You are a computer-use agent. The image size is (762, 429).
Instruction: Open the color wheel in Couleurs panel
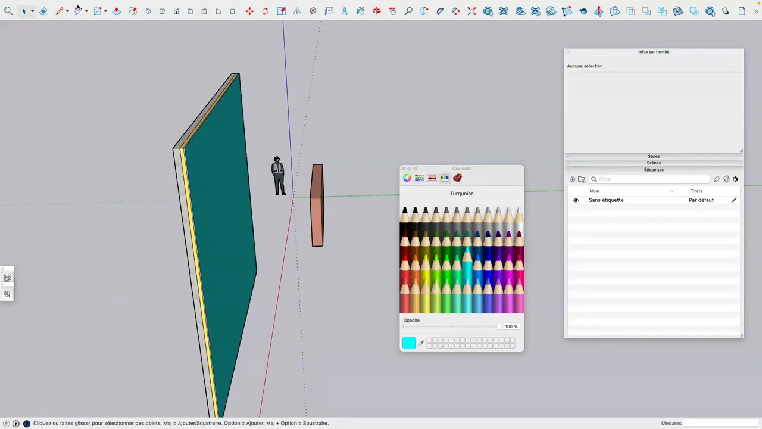coord(407,178)
